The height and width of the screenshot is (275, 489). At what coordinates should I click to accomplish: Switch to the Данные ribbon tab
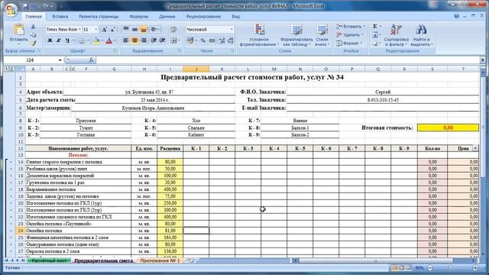click(167, 17)
